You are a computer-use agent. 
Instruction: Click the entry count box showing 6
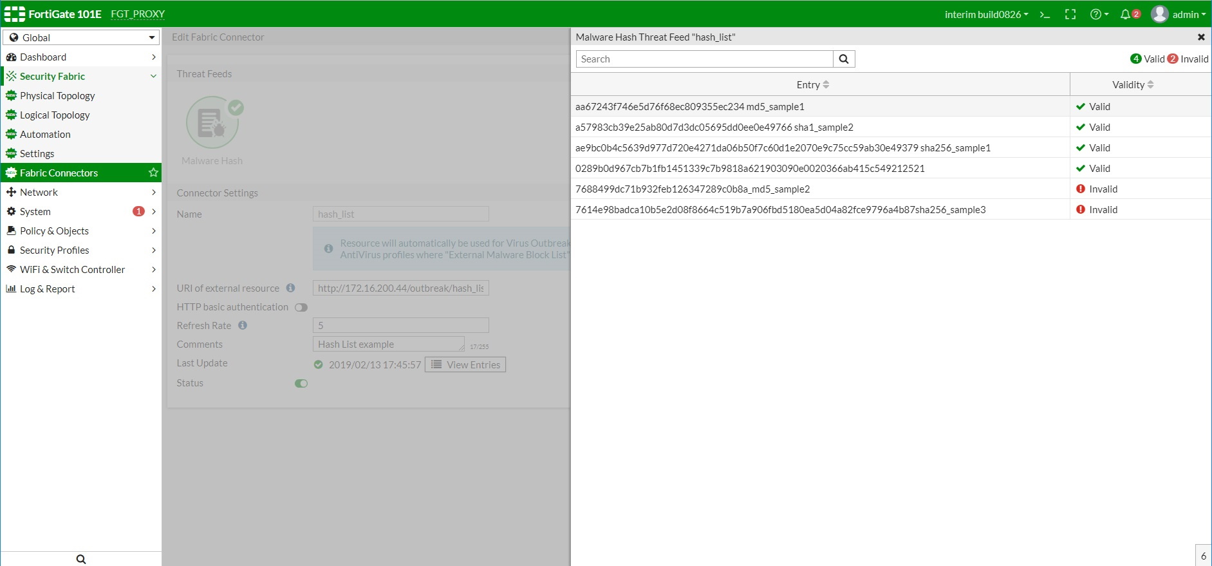click(1203, 556)
